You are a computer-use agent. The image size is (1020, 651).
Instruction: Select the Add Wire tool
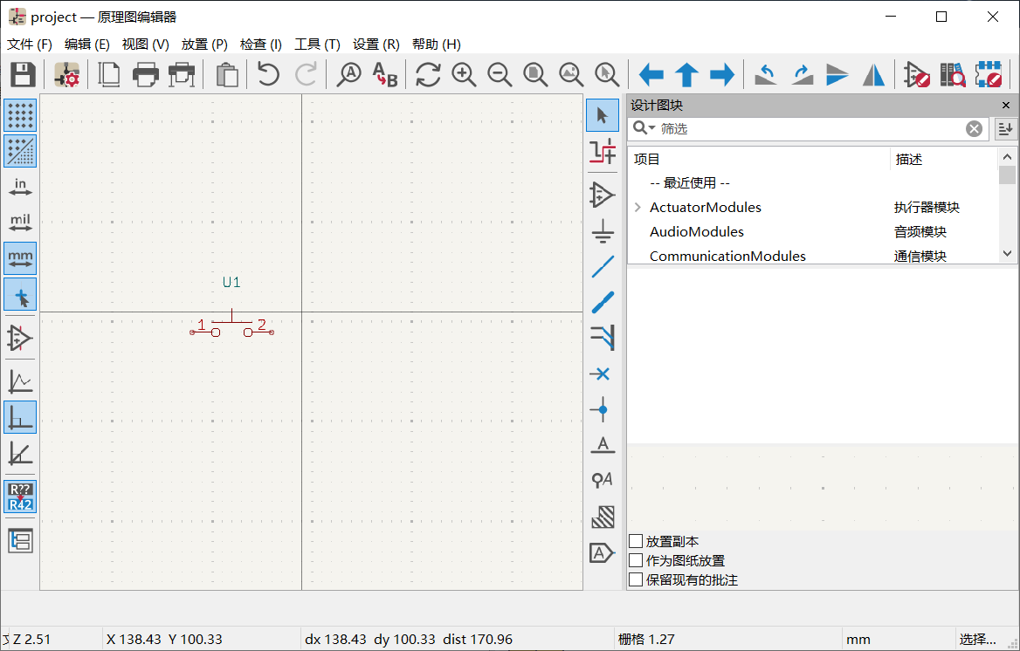603,266
